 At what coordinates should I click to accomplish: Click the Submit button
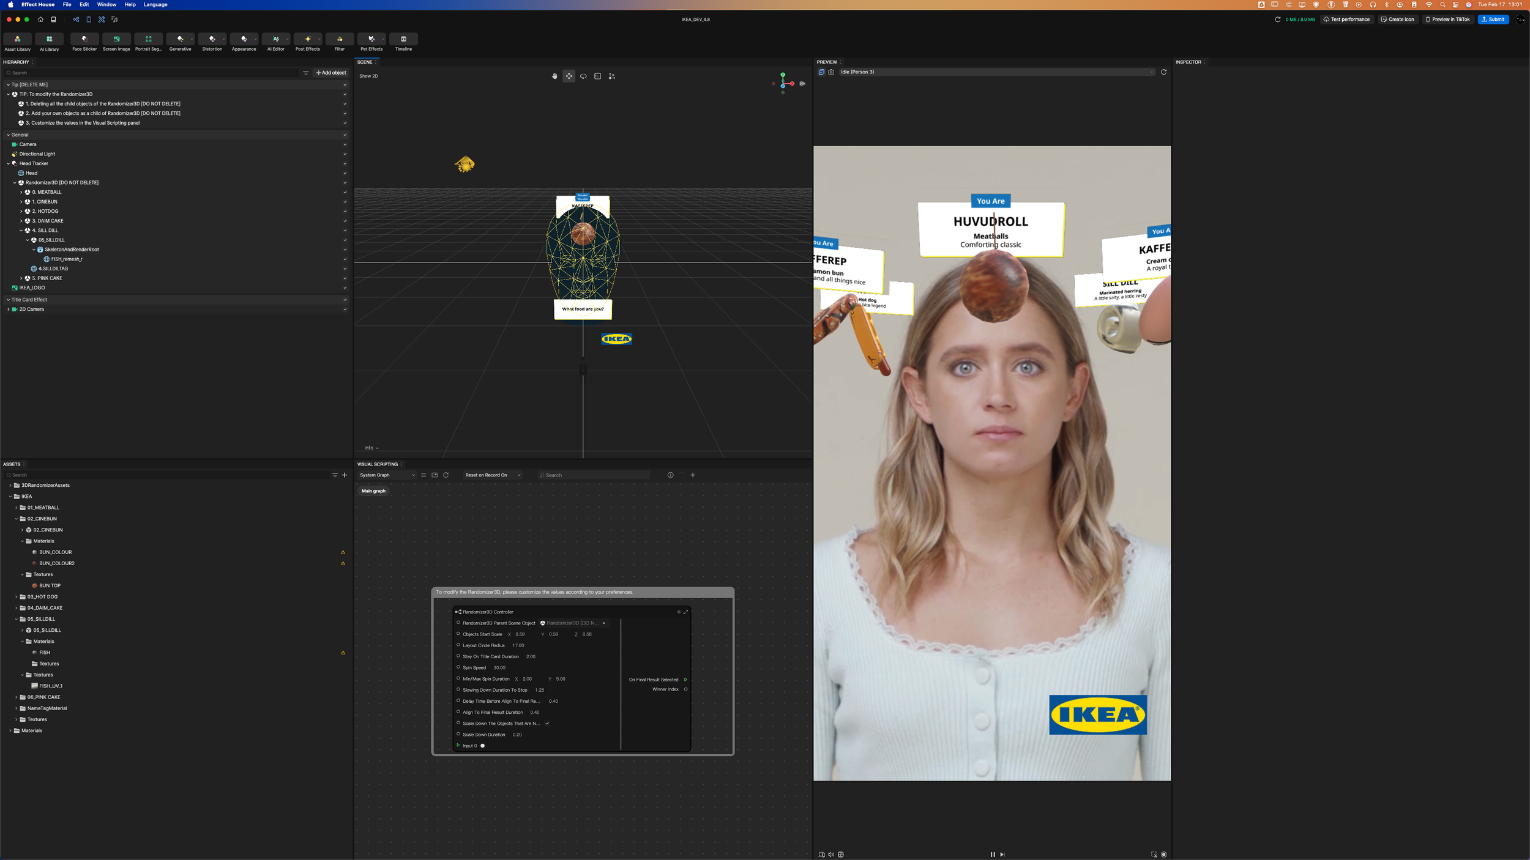coord(1493,20)
